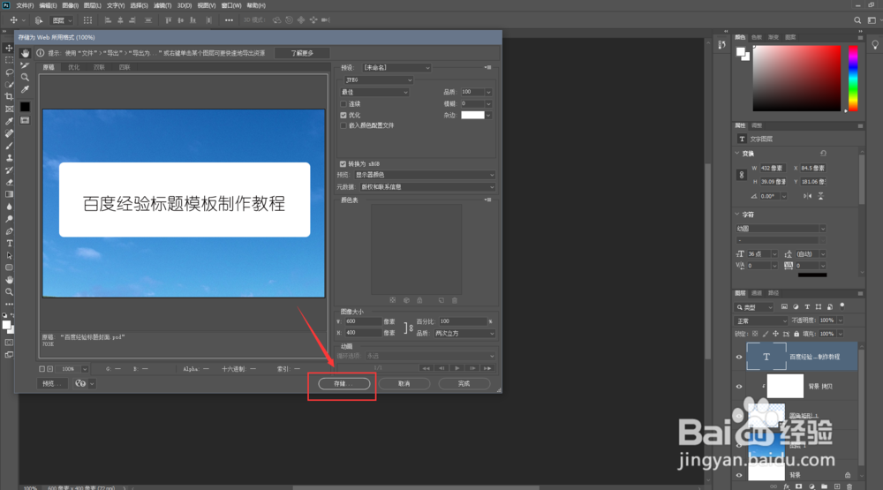Select the Hand tool in Save for Web dialog
This screenshot has width=883, height=490.
coord(25,53)
